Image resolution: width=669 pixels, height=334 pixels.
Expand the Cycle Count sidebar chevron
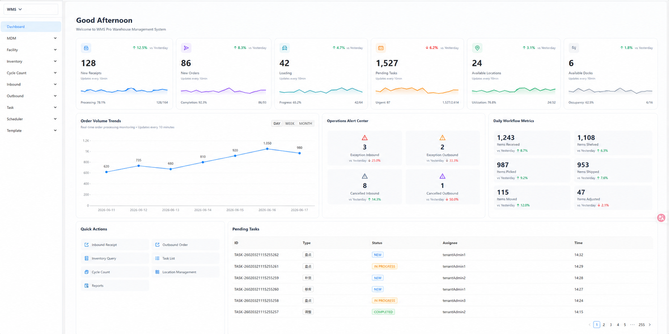pyautogui.click(x=55, y=73)
